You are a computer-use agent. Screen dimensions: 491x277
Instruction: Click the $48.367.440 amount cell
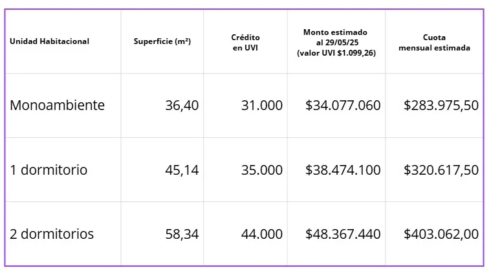point(343,234)
